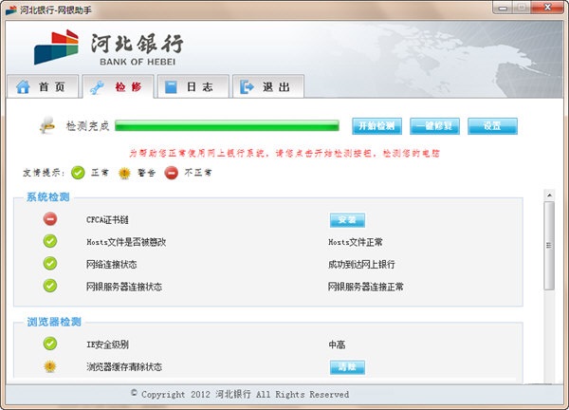Click the yellow 警告 legend icon
The height and width of the screenshot is (410, 569).
[x=124, y=173]
